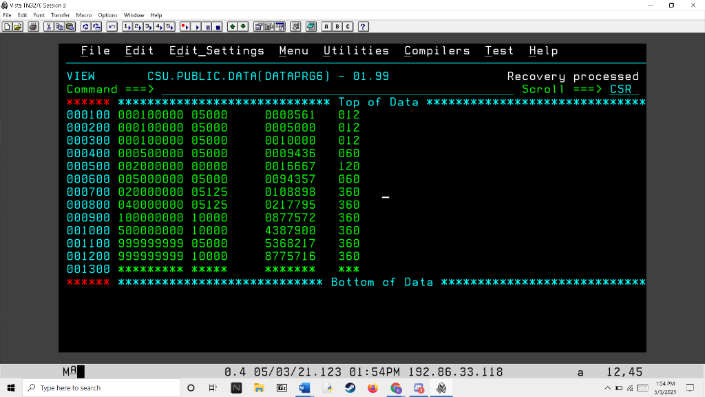Click the macro Stop square icon
Image resolution: width=705 pixels, height=397 pixels.
[x=218, y=27]
